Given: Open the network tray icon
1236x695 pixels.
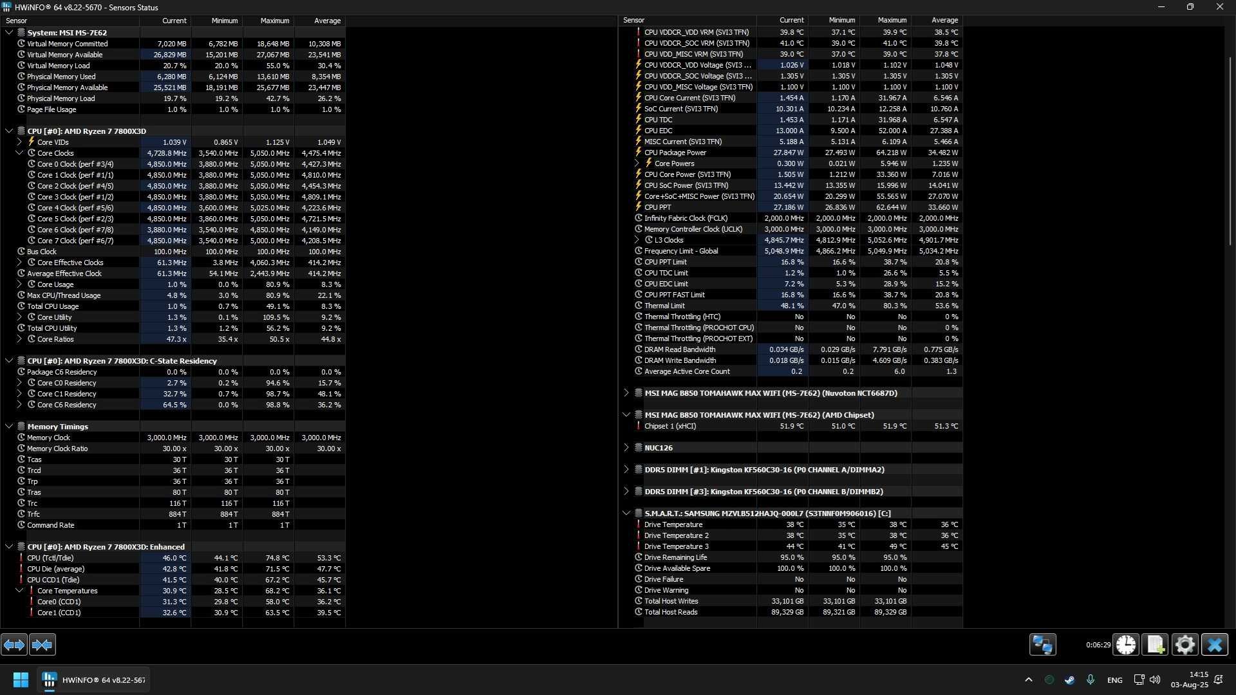Looking at the screenshot, I should click(x=1139, y=680).
